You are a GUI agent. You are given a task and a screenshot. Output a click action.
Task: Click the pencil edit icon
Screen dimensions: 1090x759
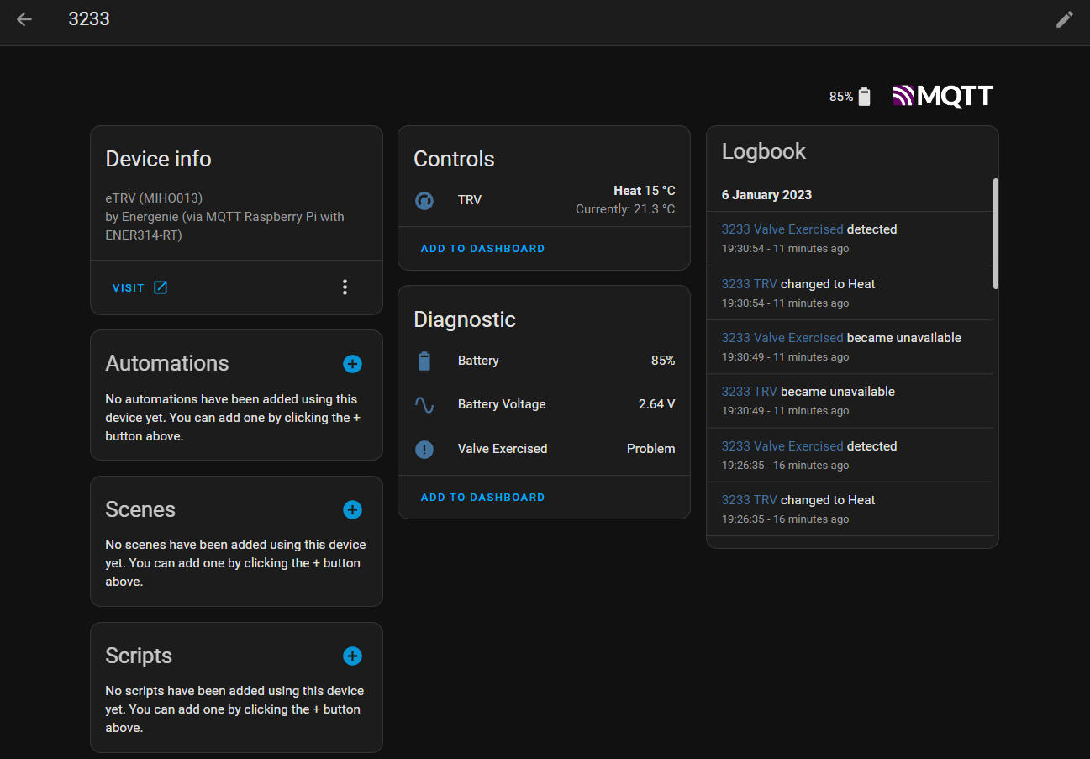point(1064,19)
